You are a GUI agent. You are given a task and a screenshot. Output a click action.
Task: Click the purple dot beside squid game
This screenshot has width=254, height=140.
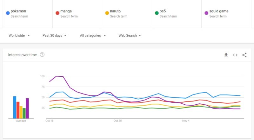coord(206,13)
